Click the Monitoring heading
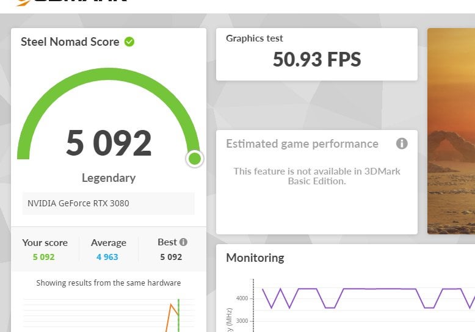 click(x=255, y=258)
